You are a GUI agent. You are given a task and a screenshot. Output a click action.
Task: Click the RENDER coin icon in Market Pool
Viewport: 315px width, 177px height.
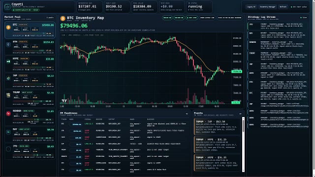click(8, 114)
